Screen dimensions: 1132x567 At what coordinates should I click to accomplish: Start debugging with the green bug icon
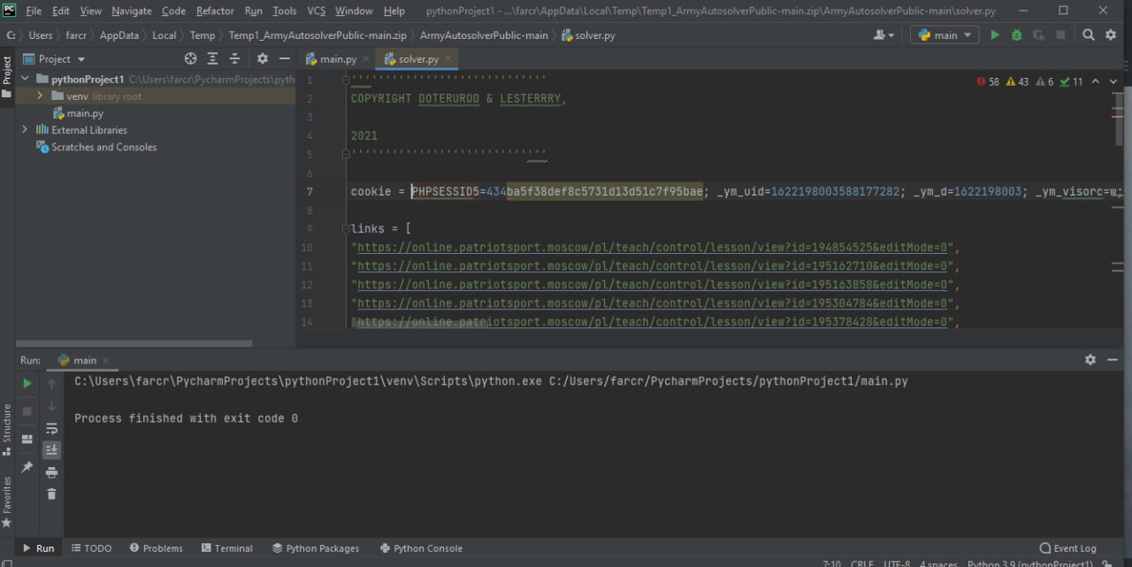(1017, 35)
